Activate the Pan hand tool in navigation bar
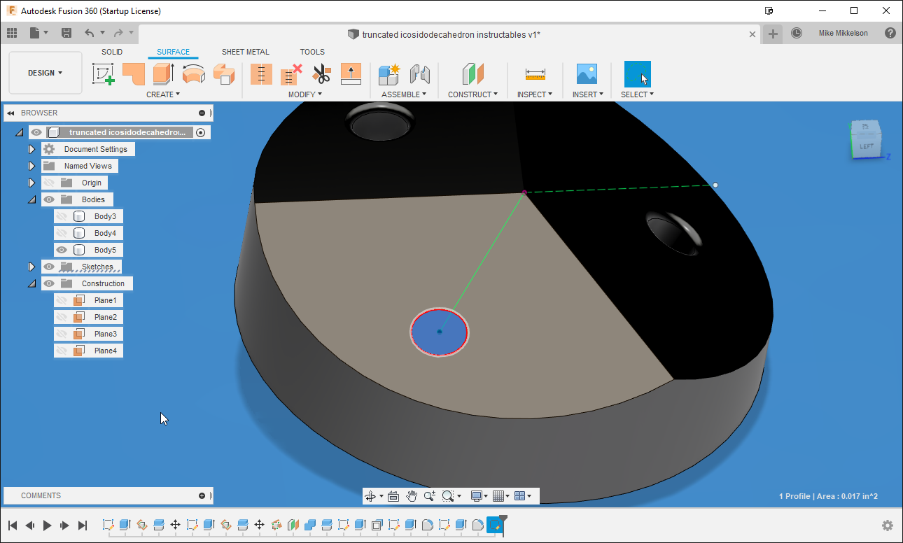Image resolution: width=903 pixels, height=543 pixels. (x=412, y=495)
